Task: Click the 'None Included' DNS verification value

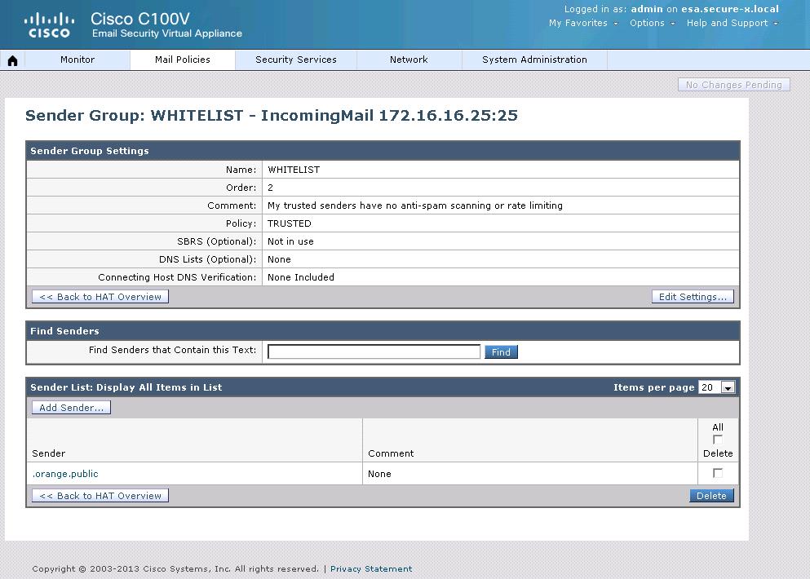Action: 301,277
